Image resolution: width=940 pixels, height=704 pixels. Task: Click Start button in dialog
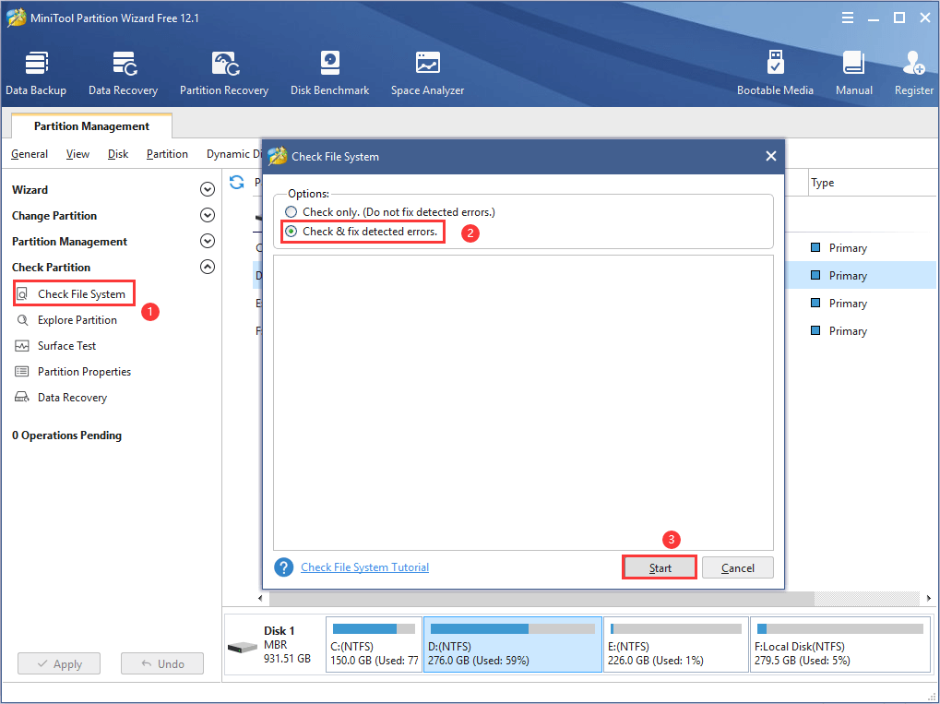tap(660, 567)
